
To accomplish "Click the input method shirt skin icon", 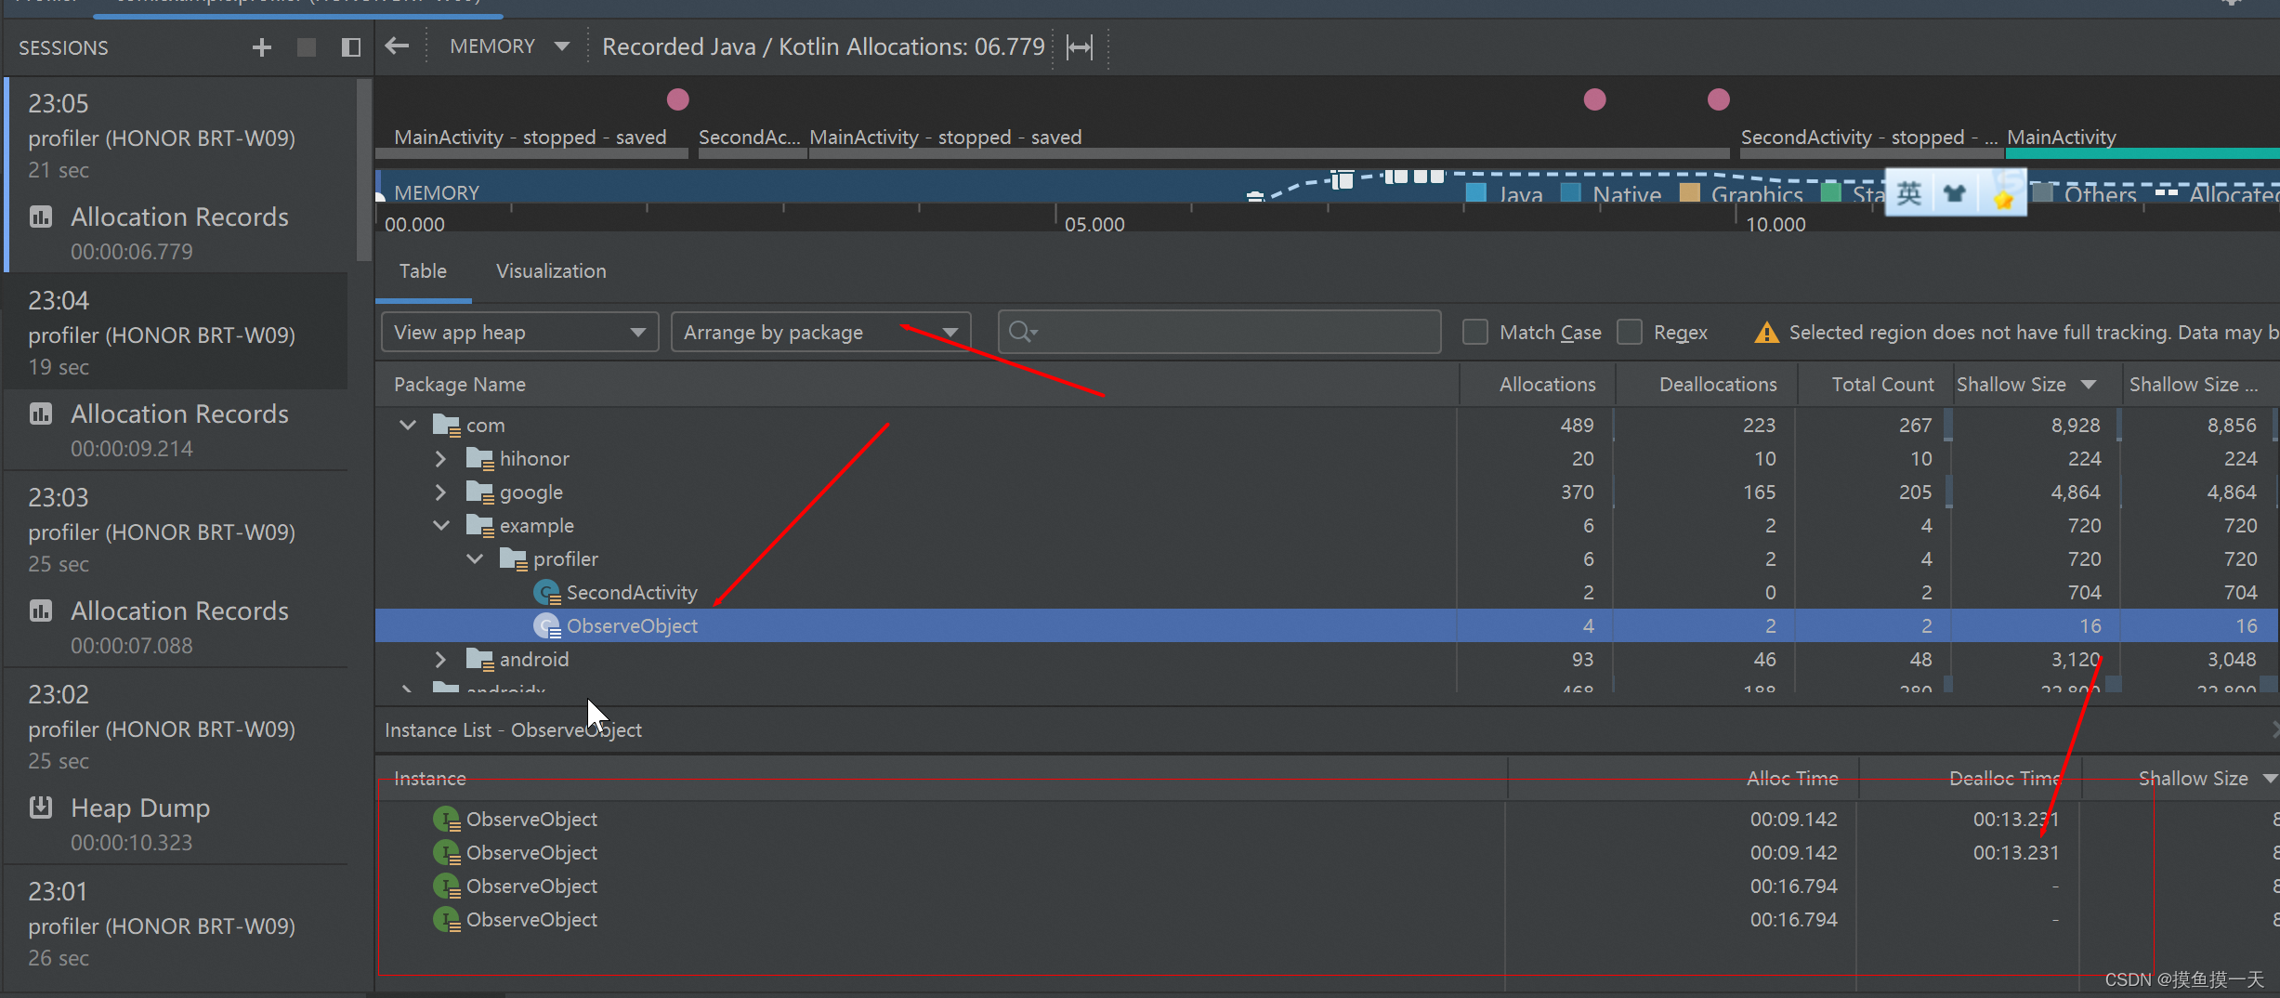I will 1956,194.
